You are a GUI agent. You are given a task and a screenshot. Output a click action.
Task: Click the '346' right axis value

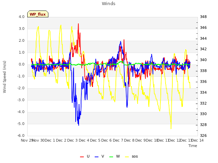[203, 28]
